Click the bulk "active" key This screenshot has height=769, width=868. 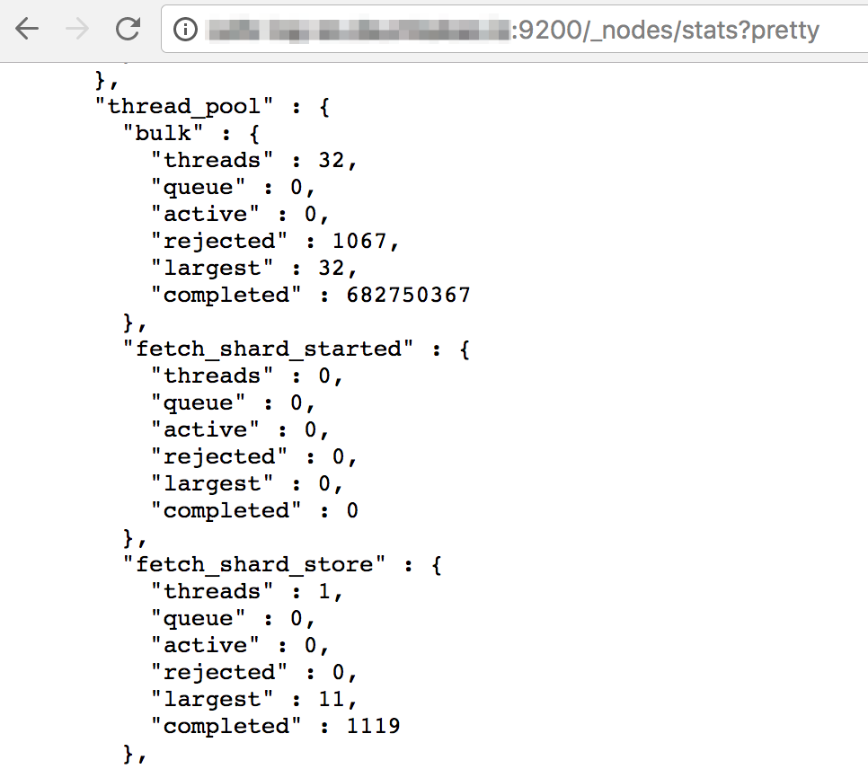click(x=205, y=214)
